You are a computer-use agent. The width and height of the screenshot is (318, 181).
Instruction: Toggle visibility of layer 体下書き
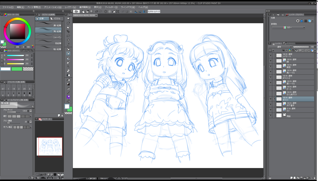click(270, 104)
